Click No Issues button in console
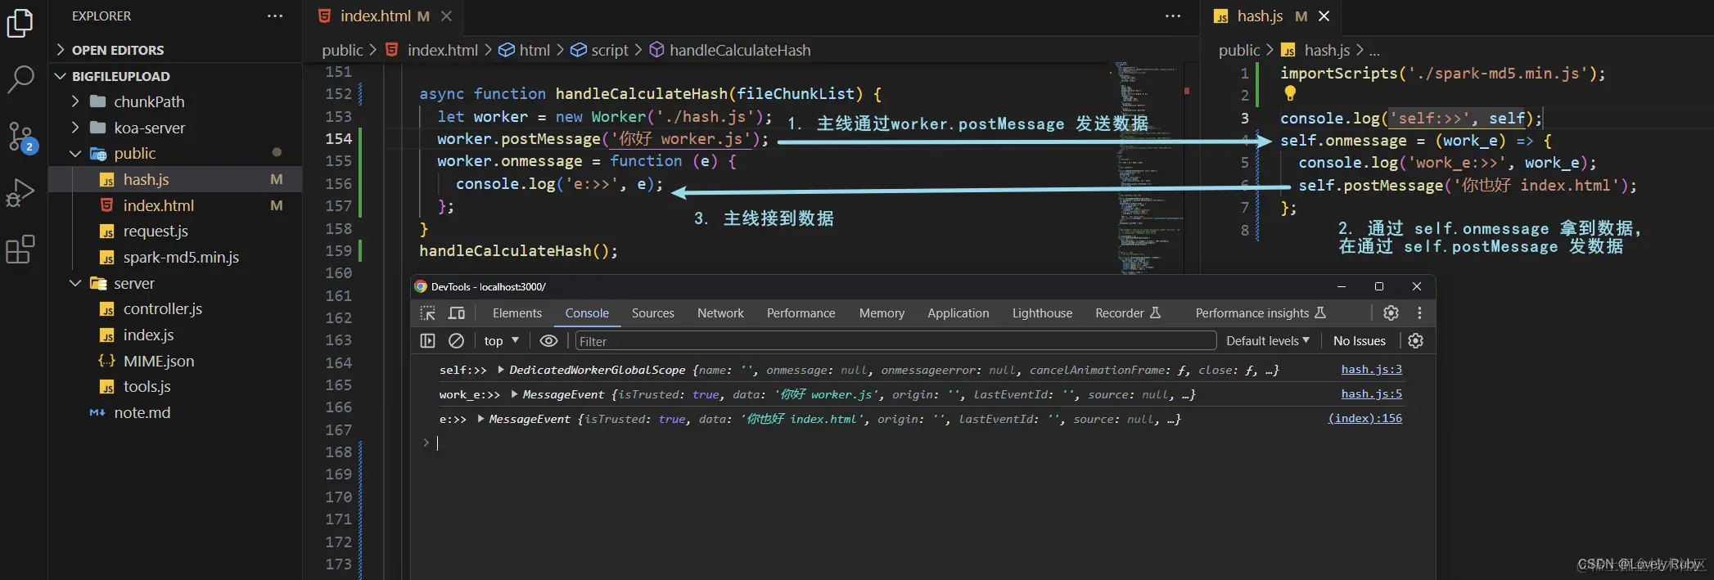 coord(1359,341)
